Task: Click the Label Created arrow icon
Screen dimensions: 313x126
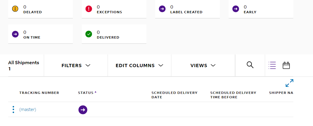Action: [162, 9]
